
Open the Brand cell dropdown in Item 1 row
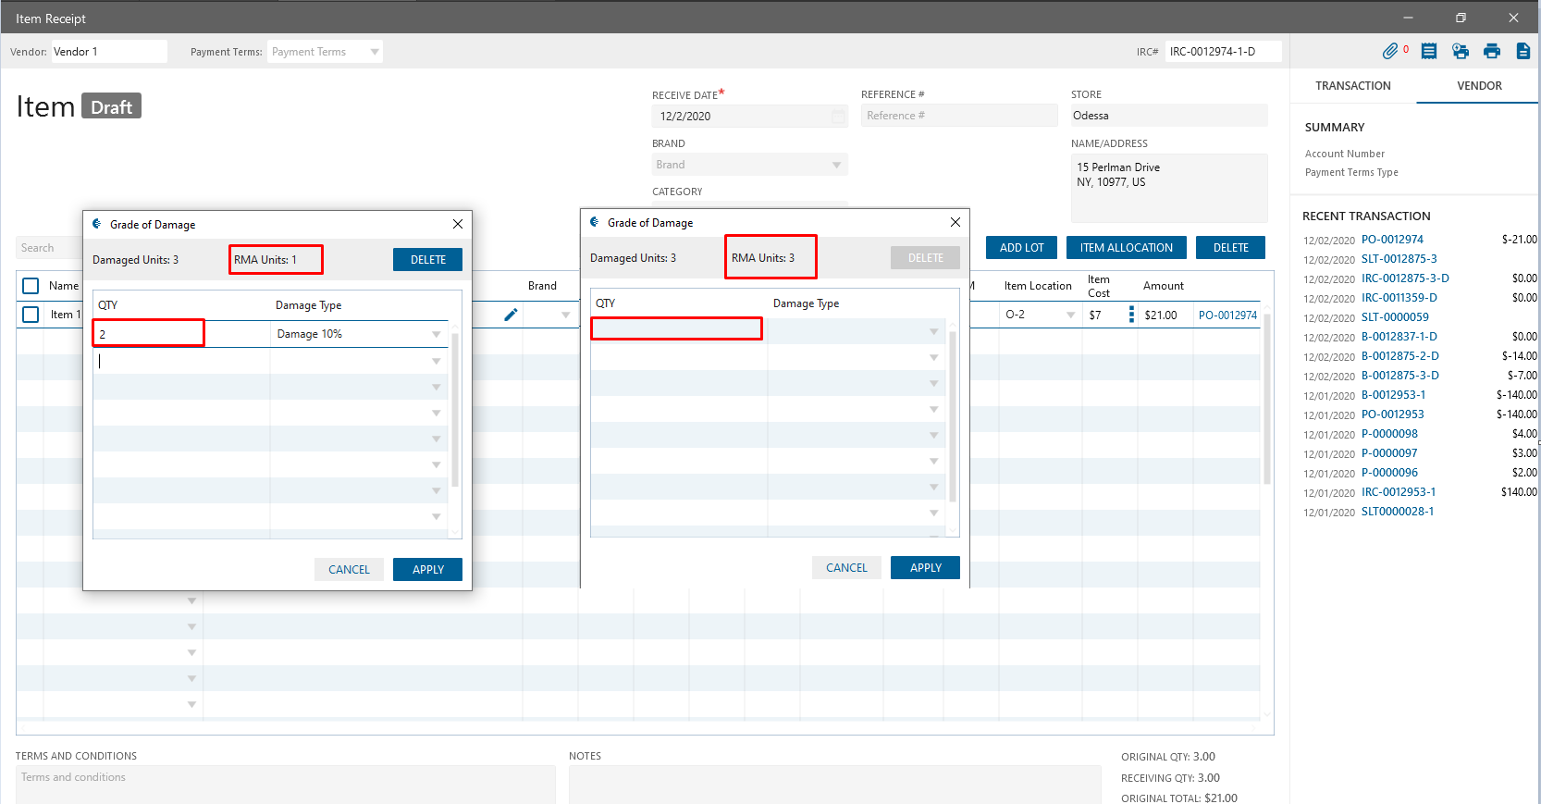coord(565,315)
